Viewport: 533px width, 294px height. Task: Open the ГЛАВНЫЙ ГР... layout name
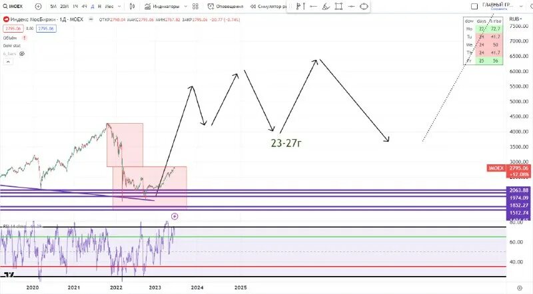[498, 5]
